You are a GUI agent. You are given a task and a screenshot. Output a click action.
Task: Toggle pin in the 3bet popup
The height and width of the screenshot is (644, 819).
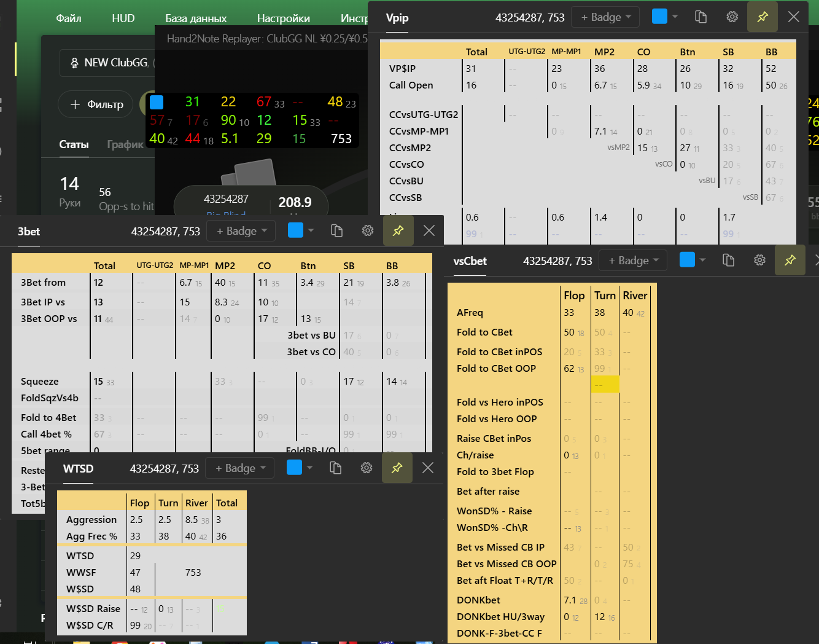tap(398, 230)
